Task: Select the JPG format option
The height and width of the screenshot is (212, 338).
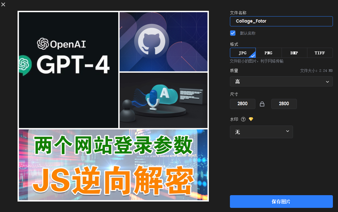Action: pos(243,53)
